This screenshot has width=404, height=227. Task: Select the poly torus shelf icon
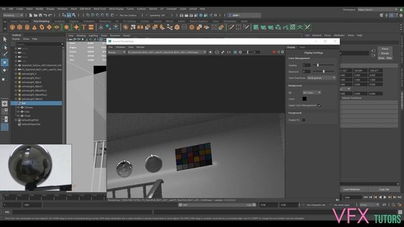(x=42, y=27)
